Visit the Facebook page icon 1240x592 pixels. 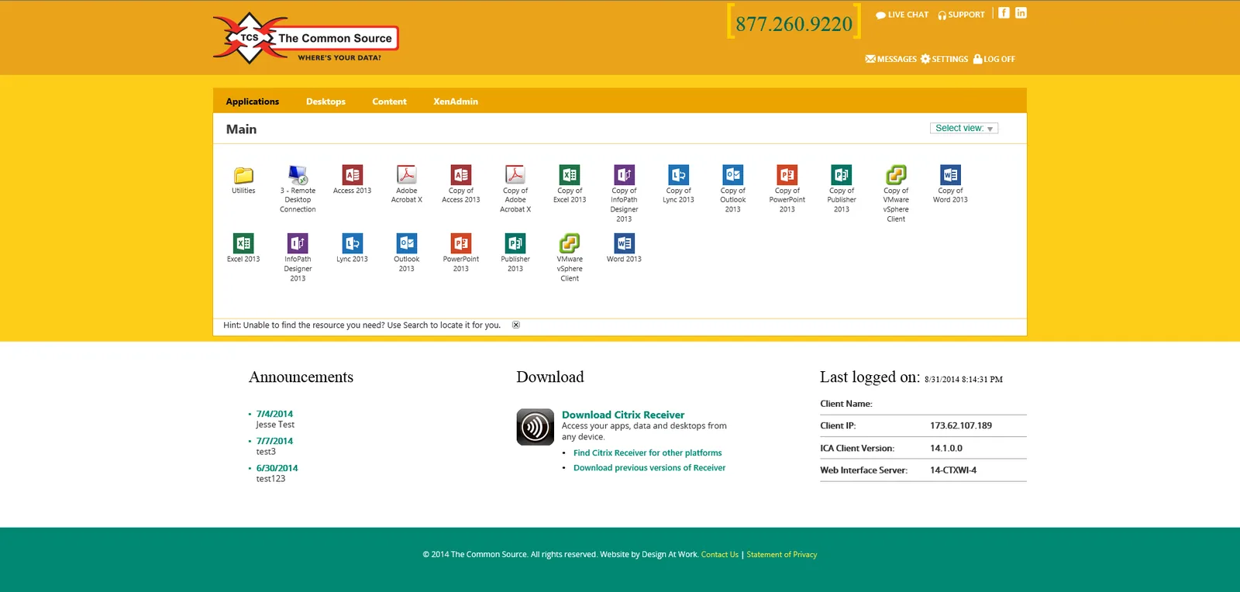tap(1004, 13)
